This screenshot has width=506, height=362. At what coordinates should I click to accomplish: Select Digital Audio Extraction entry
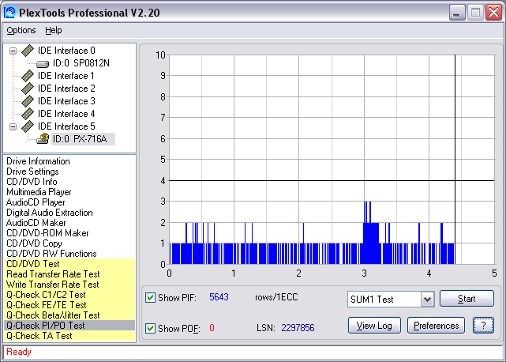coord(50,213)
